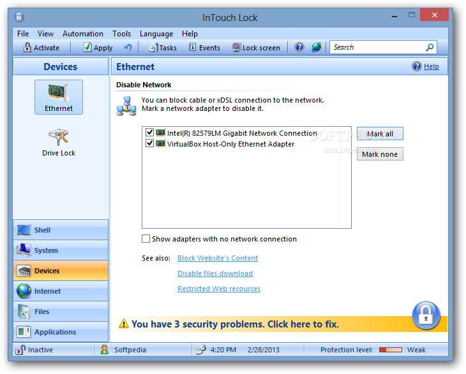This screenshot has width=466, height=374.
Task: Uncheck Intel(R) 82579LM Gigabit Network Connection
Action: [149, 133]
